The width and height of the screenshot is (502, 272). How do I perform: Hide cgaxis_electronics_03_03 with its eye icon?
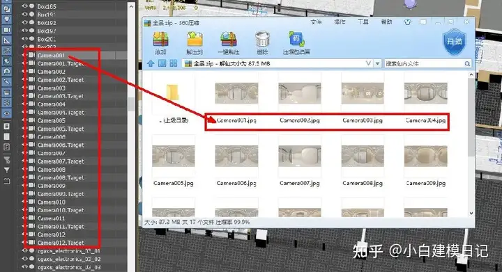(24, 267)
